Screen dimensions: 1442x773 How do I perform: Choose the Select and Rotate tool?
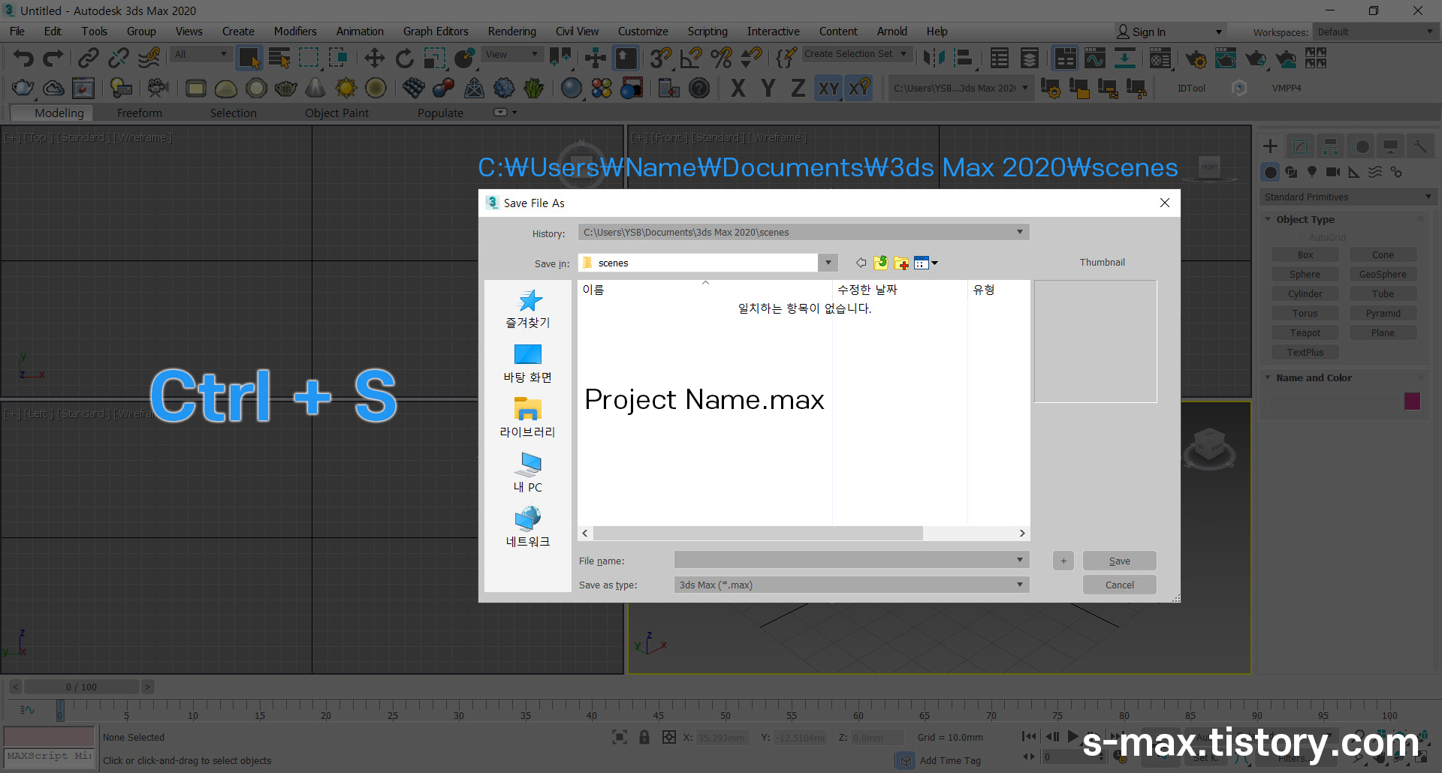pyautogui.click(x=404, y=58)
